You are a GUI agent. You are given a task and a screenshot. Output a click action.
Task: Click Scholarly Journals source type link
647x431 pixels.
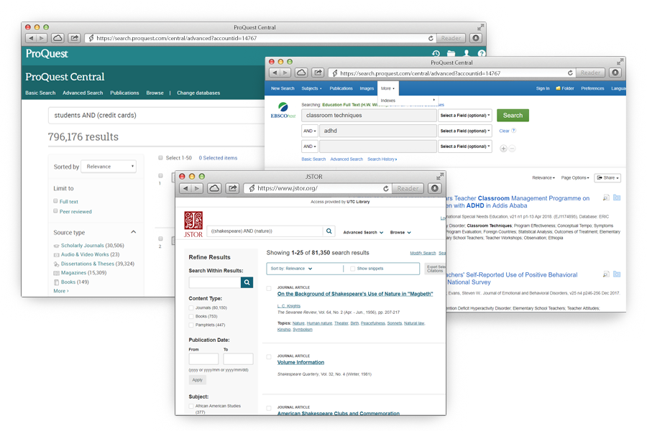click(82, 246)
